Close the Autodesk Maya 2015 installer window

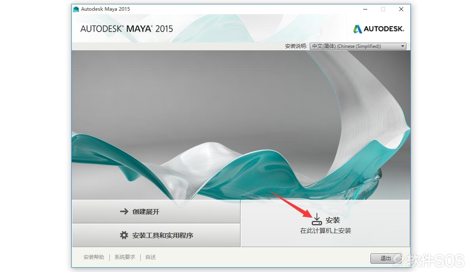(401, 9)
